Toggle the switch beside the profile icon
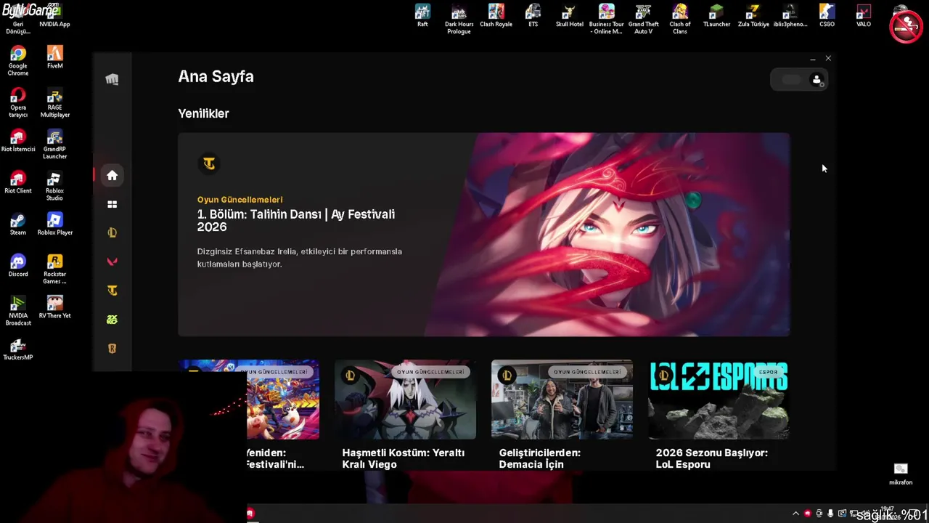Image resolution: width=929 pixels, height=523 pixels. 791,80
